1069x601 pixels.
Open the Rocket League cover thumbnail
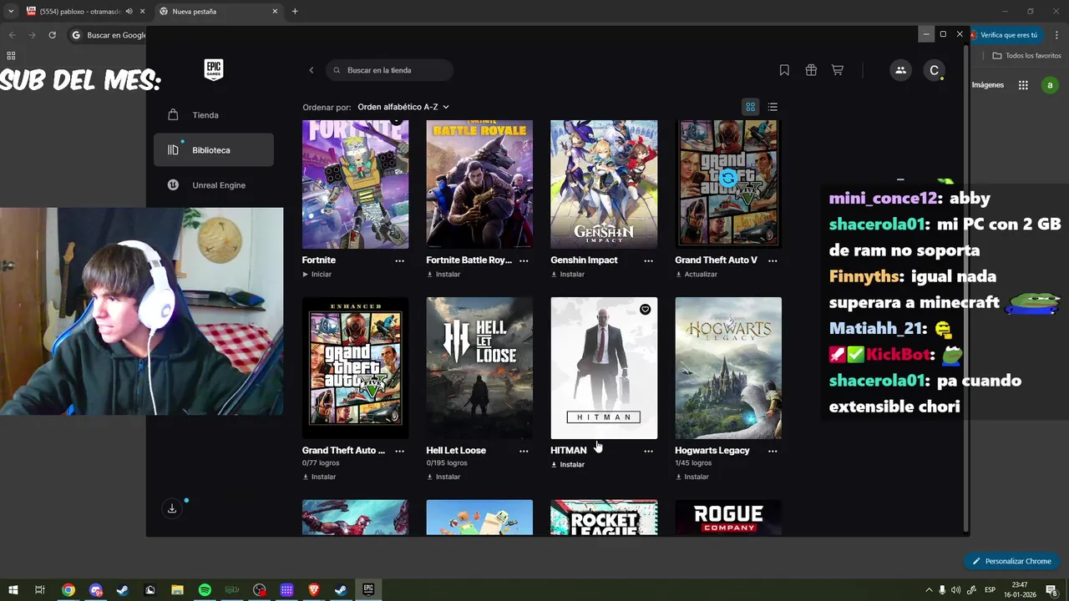point(604,518)
